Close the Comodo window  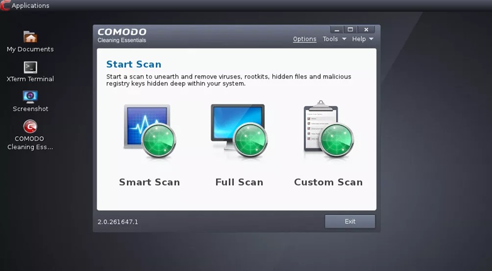click(x=366, y=30)
